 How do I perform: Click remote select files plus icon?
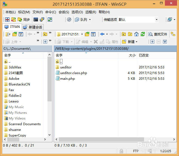click(152, 42)
